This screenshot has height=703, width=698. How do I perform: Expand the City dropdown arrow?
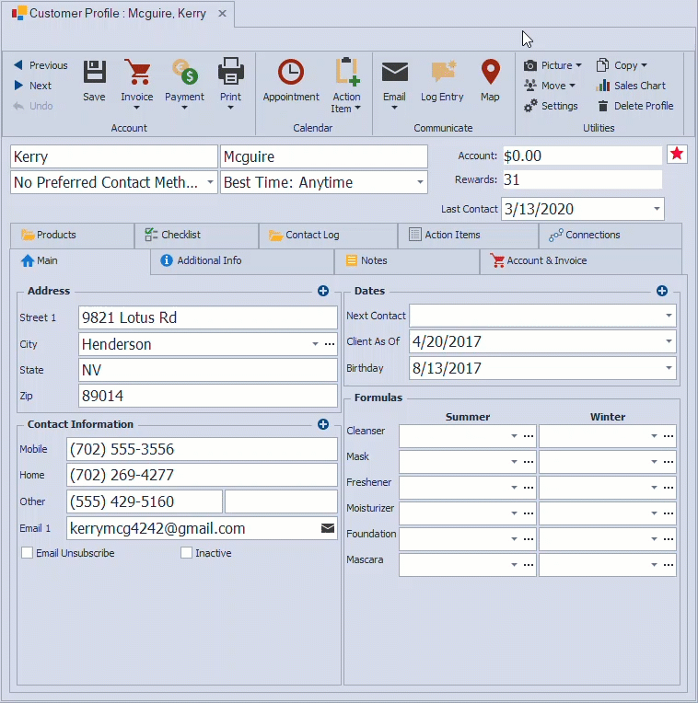coord(315,344)
